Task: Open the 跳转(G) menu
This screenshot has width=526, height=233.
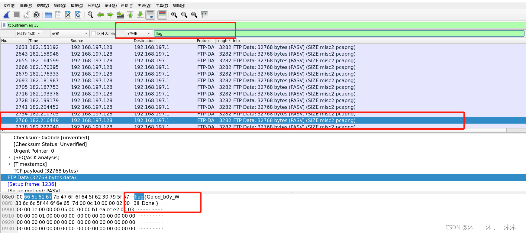Action: point(60,6)
